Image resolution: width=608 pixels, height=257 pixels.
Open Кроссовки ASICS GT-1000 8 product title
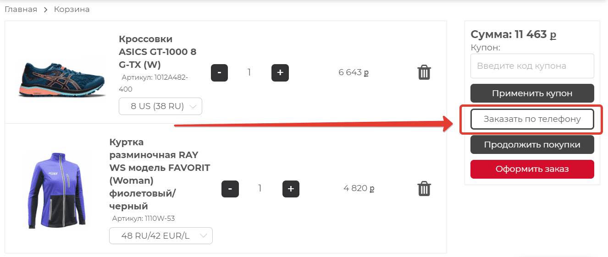158,51
